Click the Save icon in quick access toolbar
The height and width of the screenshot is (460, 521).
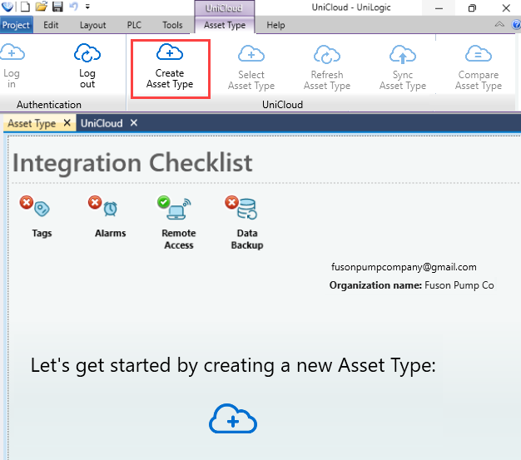point(56,7)
